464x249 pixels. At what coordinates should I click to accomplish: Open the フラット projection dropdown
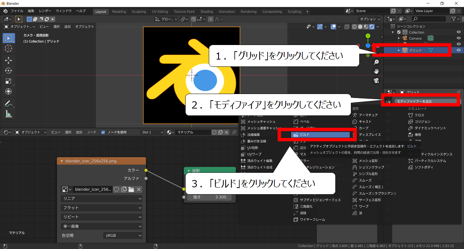click(x=101, y=208)
